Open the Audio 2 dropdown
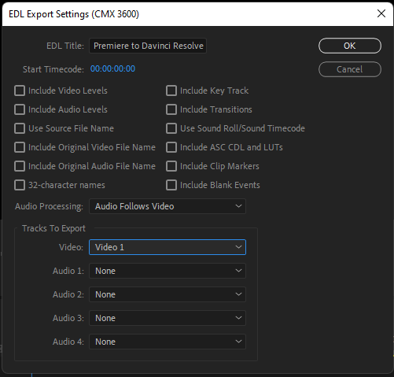 (x=168, y=294)
